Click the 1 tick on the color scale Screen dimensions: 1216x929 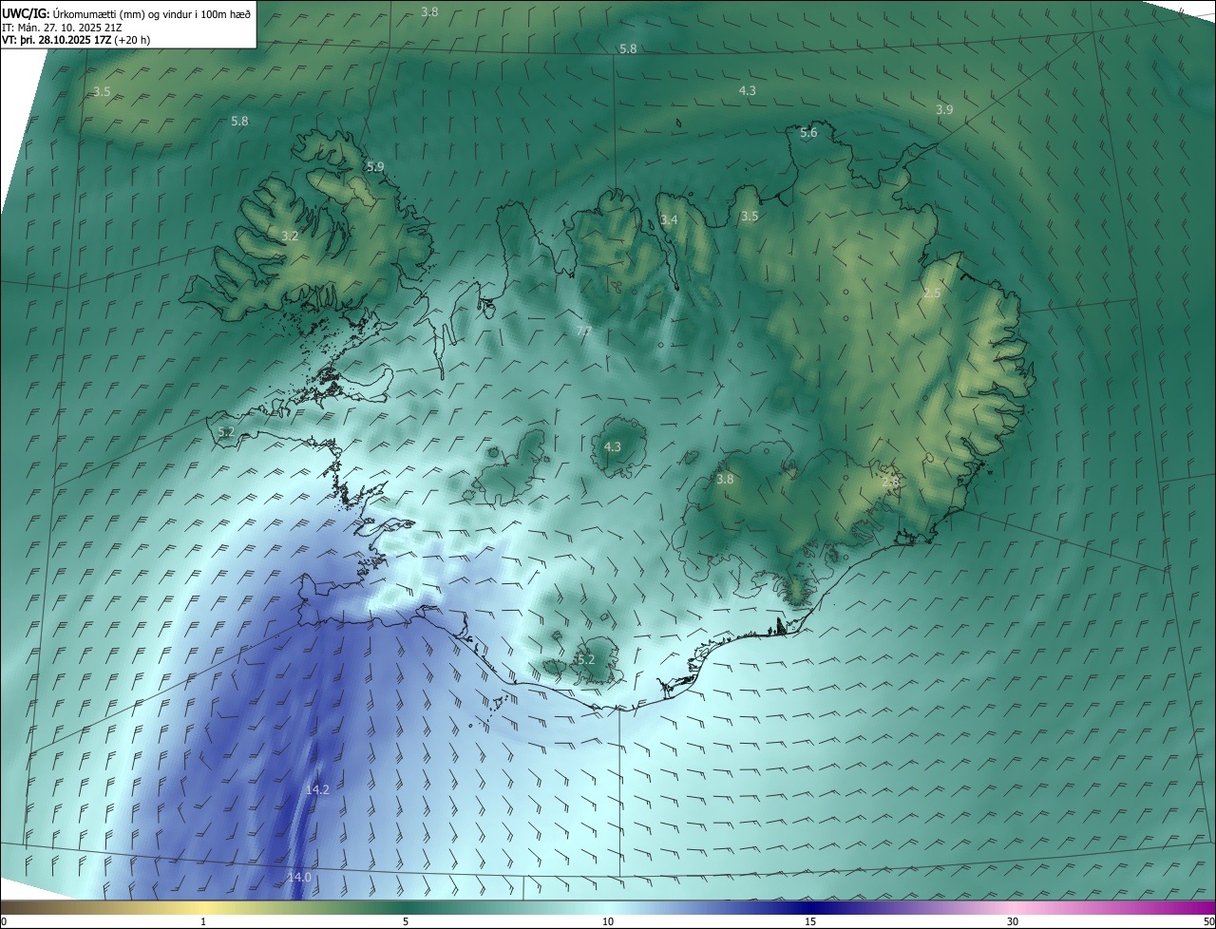point(203,921)
